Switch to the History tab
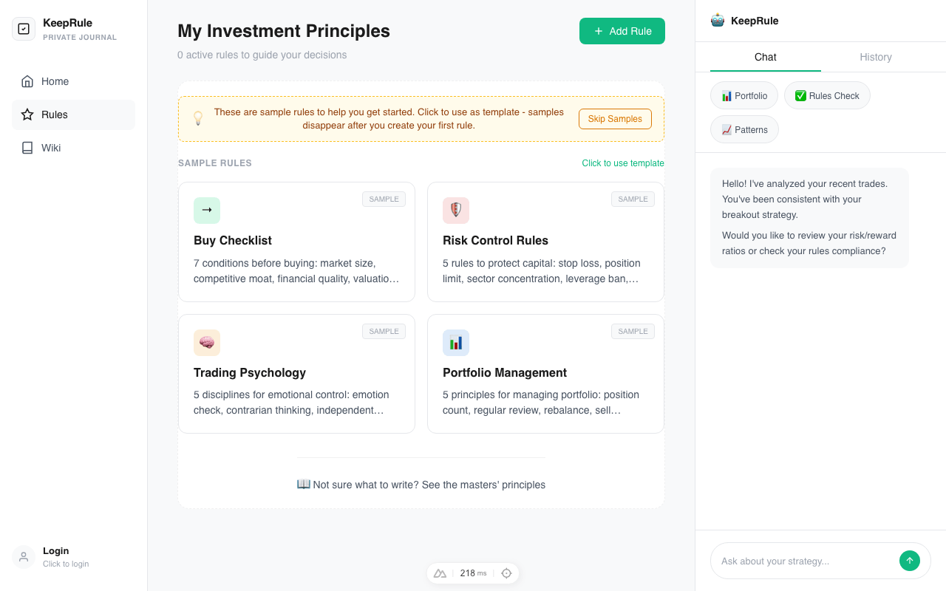946x591 pixels. [x=876, y=57]
